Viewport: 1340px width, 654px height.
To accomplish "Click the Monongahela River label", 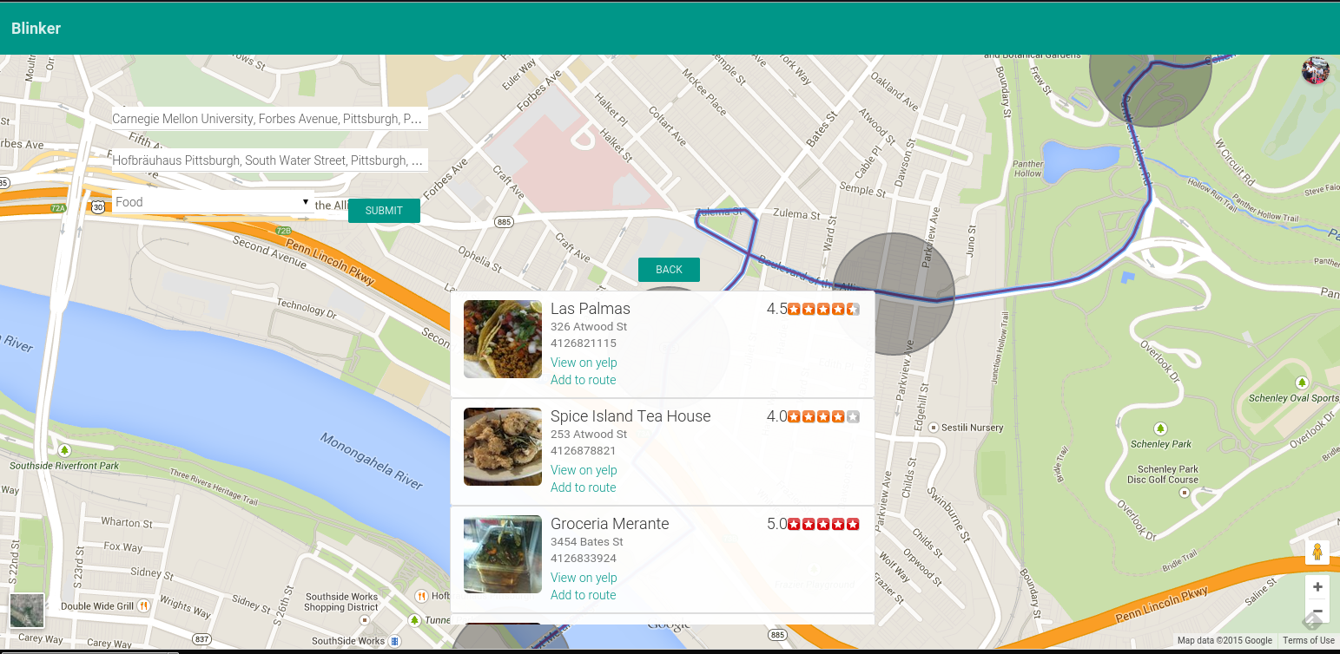I will (x=372, y=461).
